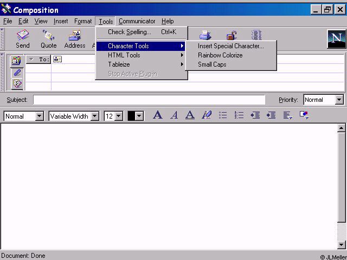Click the To address entry line
Viewport: 347px width, 260px height.
tap(197, 59)
